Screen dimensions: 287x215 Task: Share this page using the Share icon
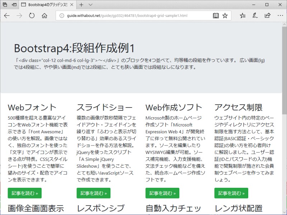click(x=267, y=16)
